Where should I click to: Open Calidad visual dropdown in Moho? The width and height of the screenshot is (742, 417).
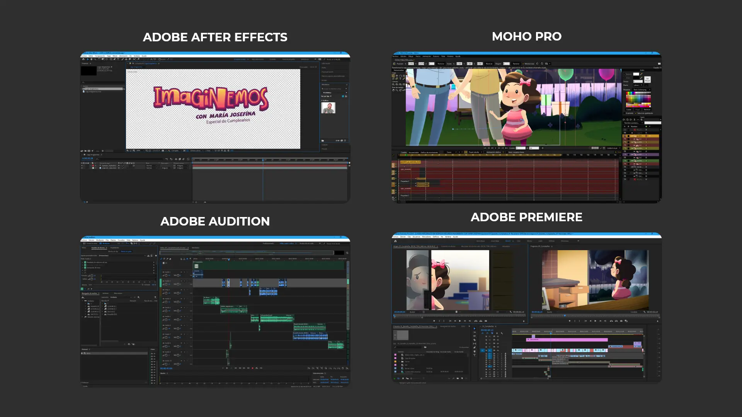pos(613,148)
